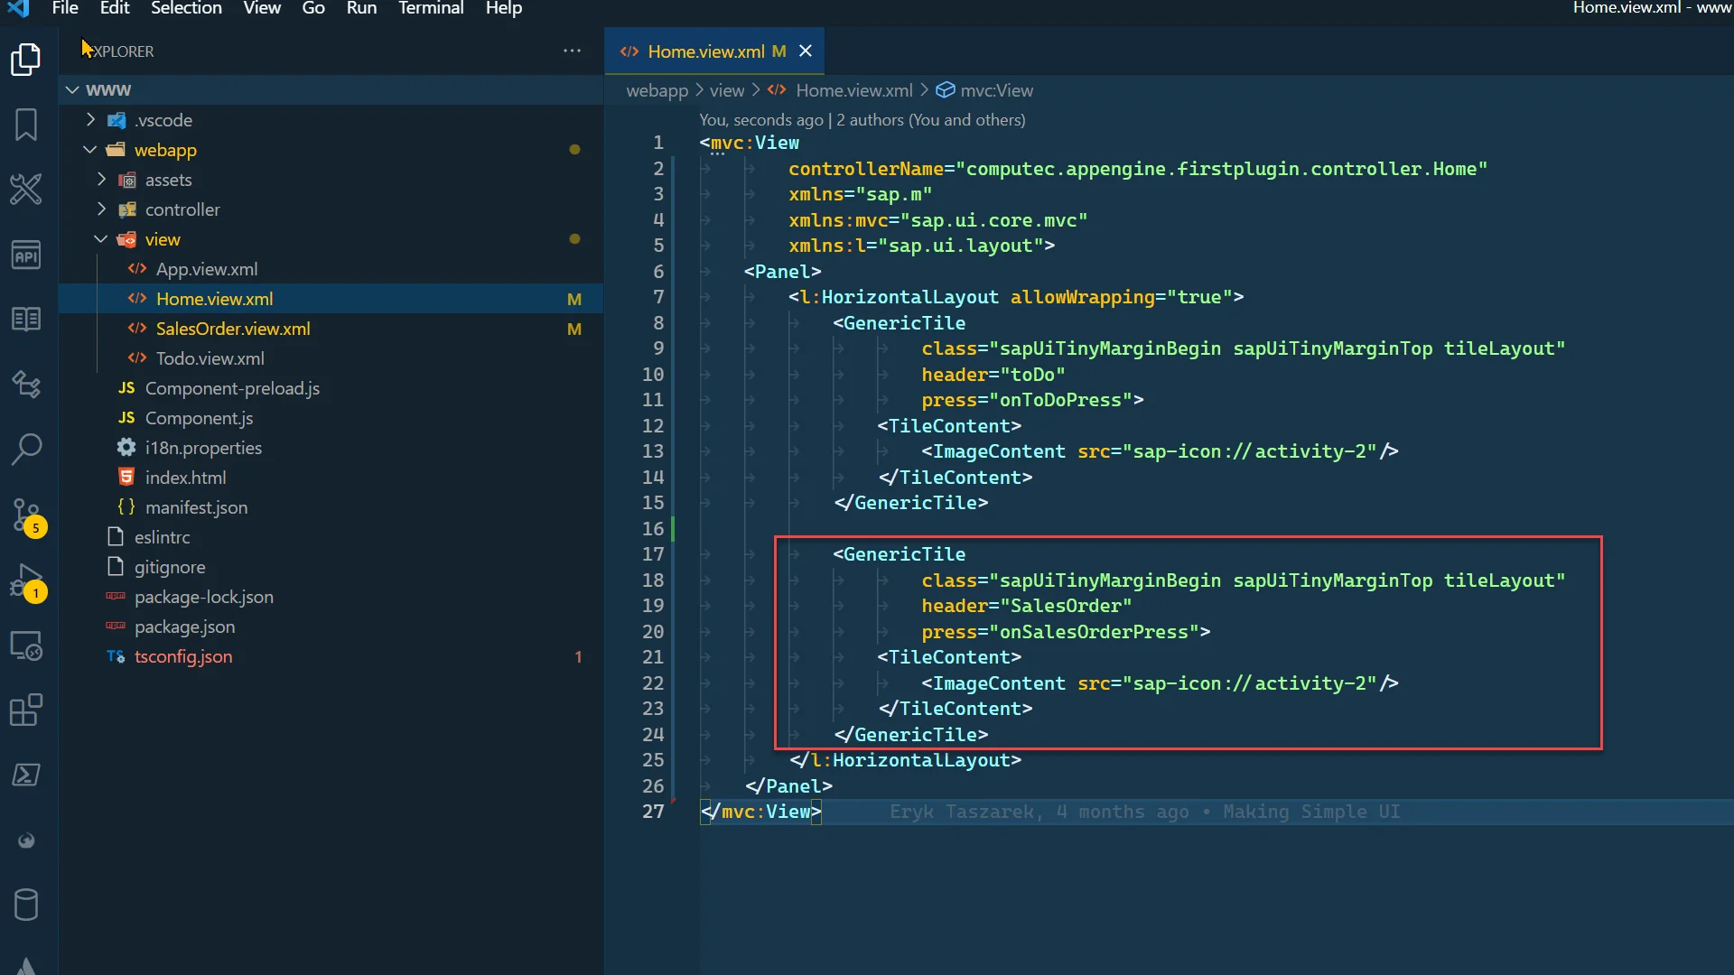Expand the controller folder in explorer

pyautogui.click(x=101, y=209)
